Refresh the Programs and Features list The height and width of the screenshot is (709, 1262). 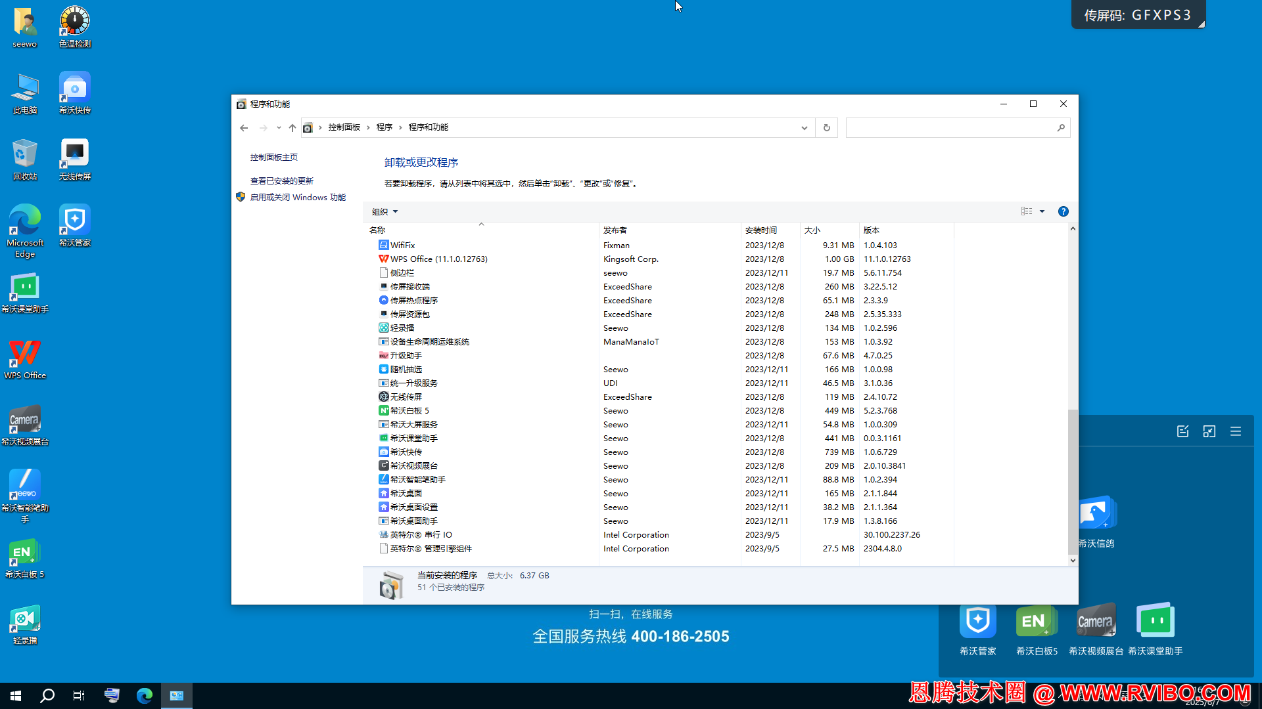point(827,127)
